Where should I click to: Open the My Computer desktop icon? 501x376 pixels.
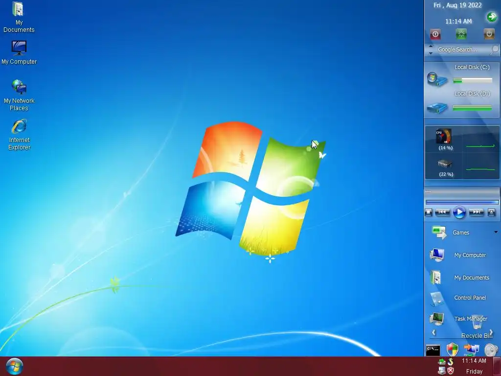pos(19,52)
